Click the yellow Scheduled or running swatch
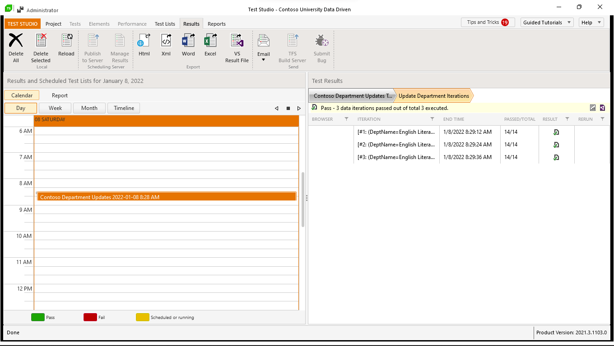 tap(143, 317)
